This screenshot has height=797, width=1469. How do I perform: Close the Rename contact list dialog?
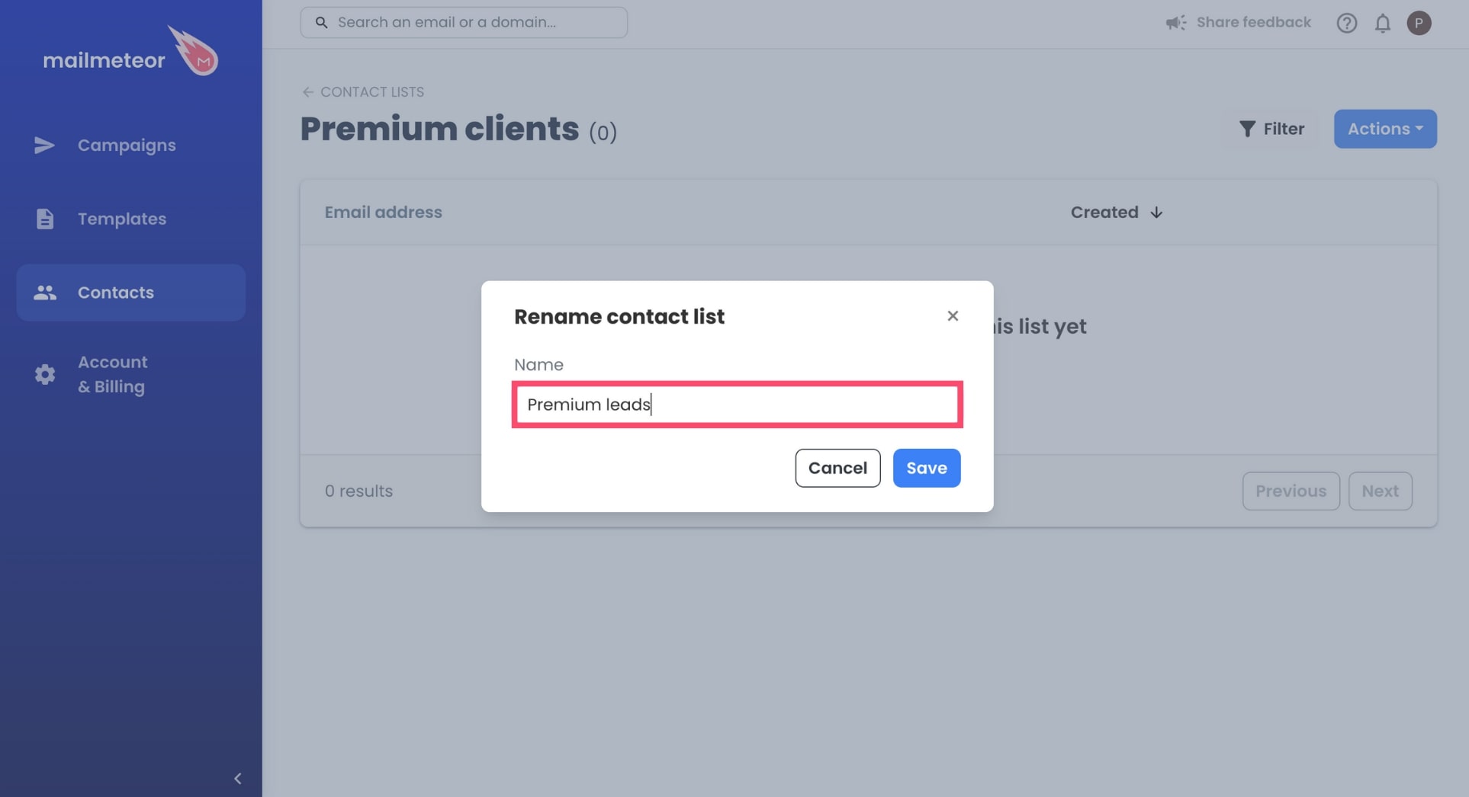click(953, 315)
